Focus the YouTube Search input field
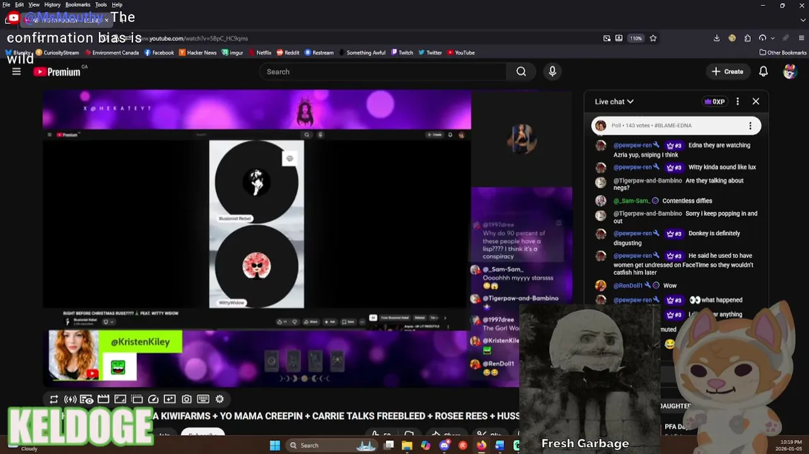The height and width of the screenshot is (454, 809). [x=383, y=72]
